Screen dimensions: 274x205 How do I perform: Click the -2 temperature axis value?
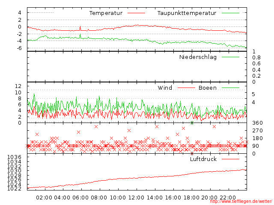click(x=19, y=34)
